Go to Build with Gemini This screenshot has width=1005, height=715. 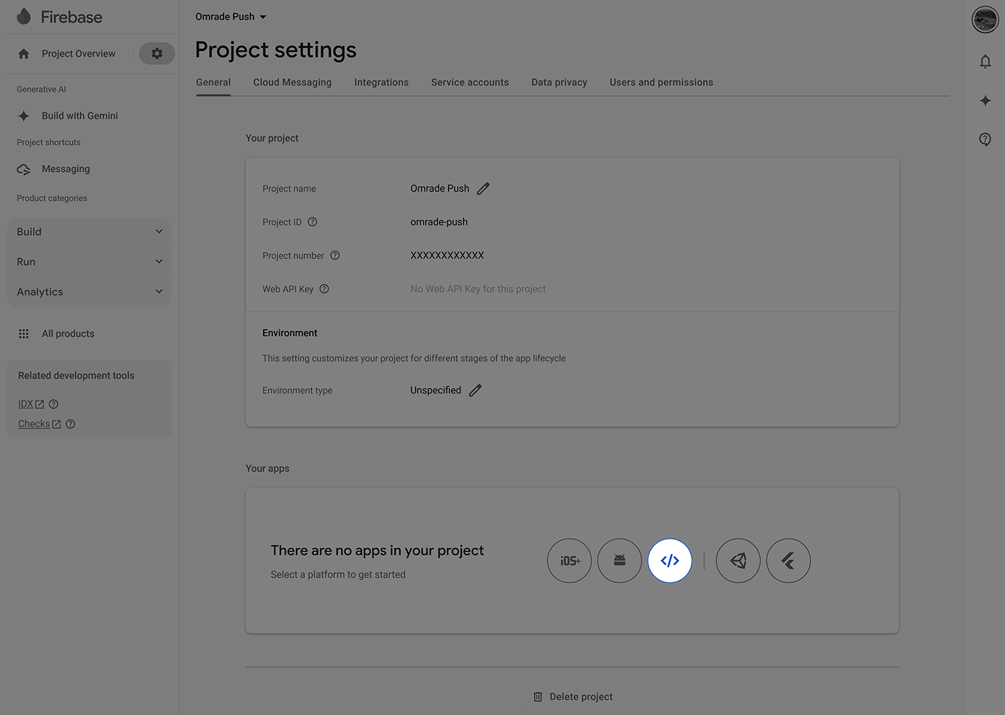click(x=80, y=116)
